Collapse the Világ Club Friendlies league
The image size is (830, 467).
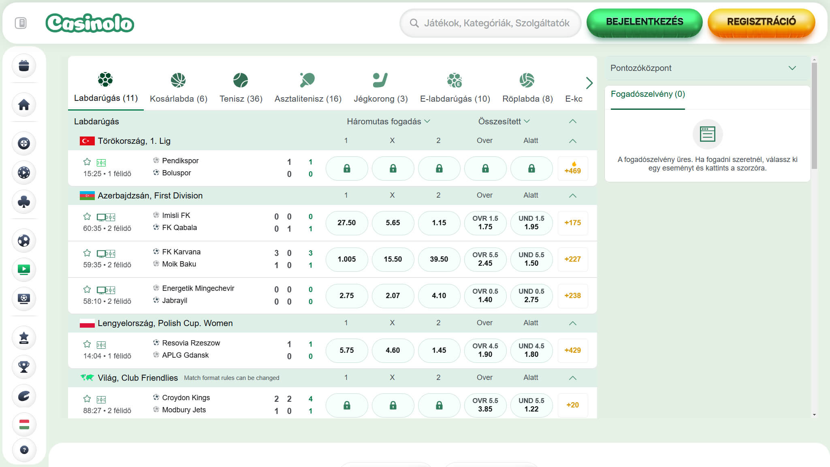click(x=573, y=378)
